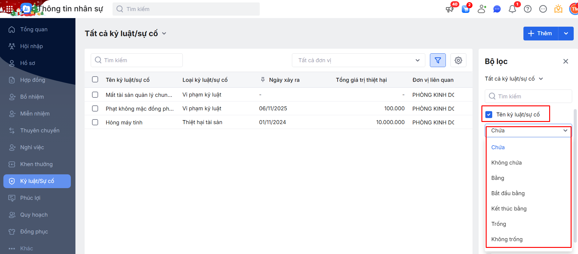Click the Thêm button
578x254 pixels.
point(541,33)
